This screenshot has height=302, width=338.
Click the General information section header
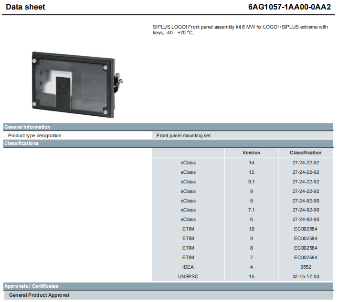coord(27,127)
